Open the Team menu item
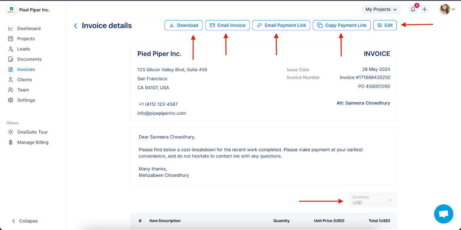Image resolution: width=461 pixels, height=230 pixels. click(x=23, y=90)
